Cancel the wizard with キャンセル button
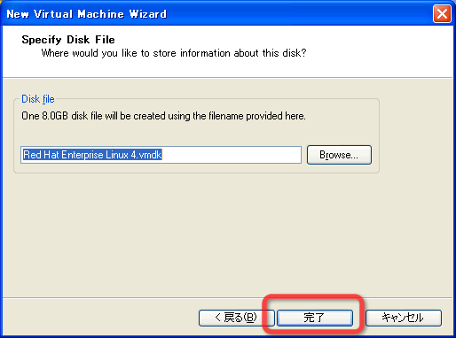 (404, 318)
